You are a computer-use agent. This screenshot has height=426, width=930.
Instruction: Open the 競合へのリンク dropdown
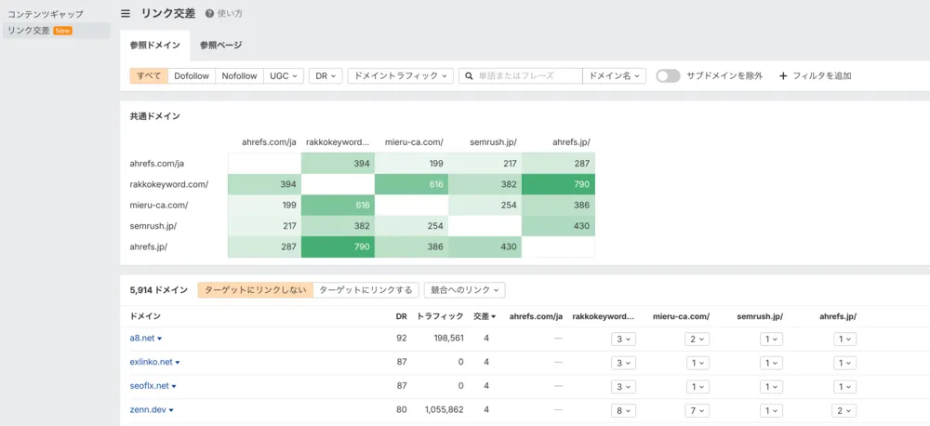click(x=464, y=290)
